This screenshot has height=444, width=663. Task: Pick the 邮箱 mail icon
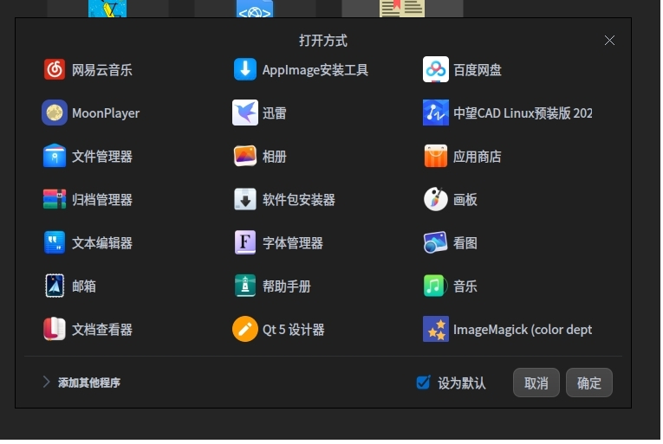coord(55,286)
